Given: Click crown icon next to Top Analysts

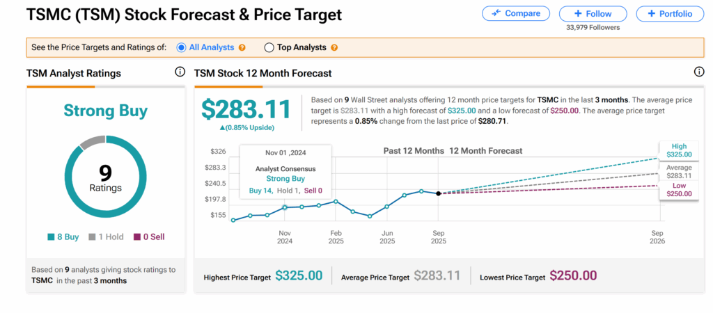Looking at the screenshot, I should pyautogui.click(x=334, y=47).
